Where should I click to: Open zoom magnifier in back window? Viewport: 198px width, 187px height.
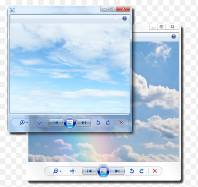click(x=56, y=171)
